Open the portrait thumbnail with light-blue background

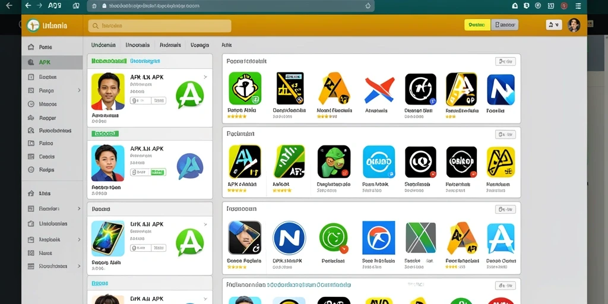coord(108,163)
